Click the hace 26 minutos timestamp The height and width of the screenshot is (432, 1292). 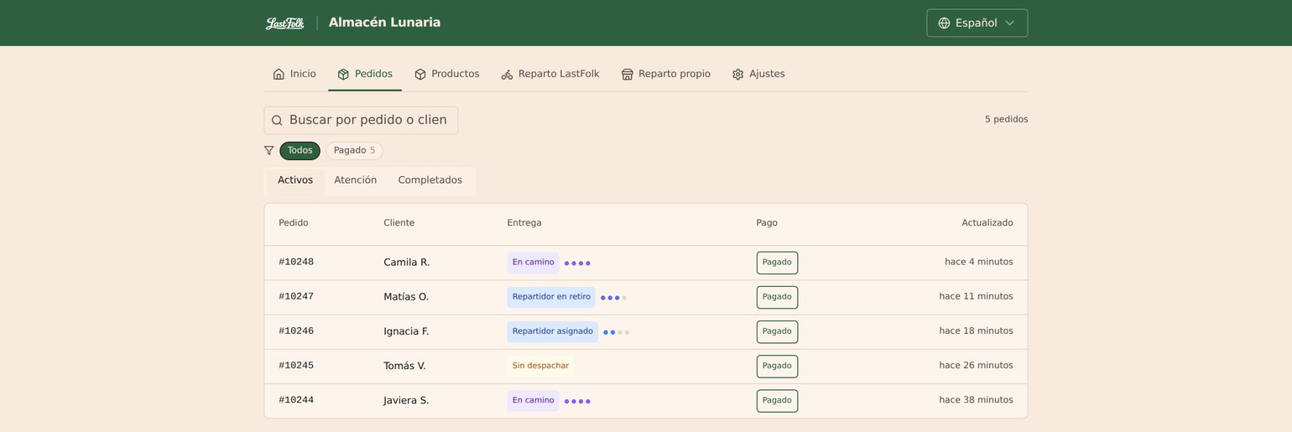click(x=976, y=365)
